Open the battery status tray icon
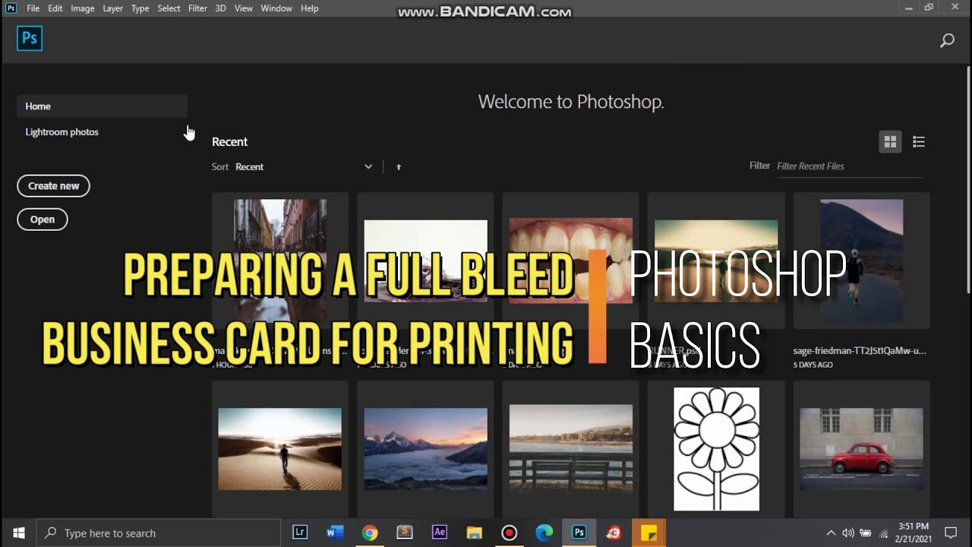The width and height of the screenshot is (972, 547). pyautogui.click(x=865, y=533)
